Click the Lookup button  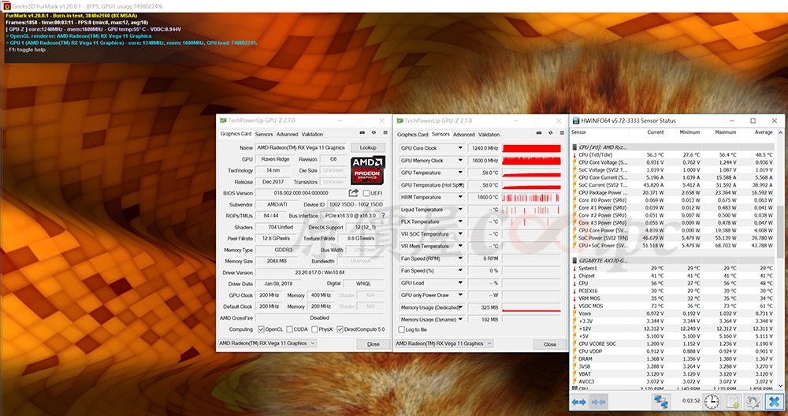tap(368, 147)
